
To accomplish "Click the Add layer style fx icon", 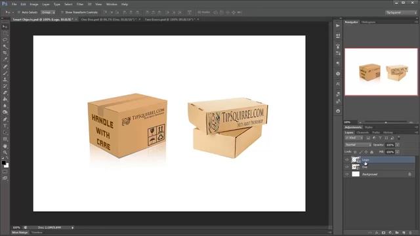I will tap(377, 233).
